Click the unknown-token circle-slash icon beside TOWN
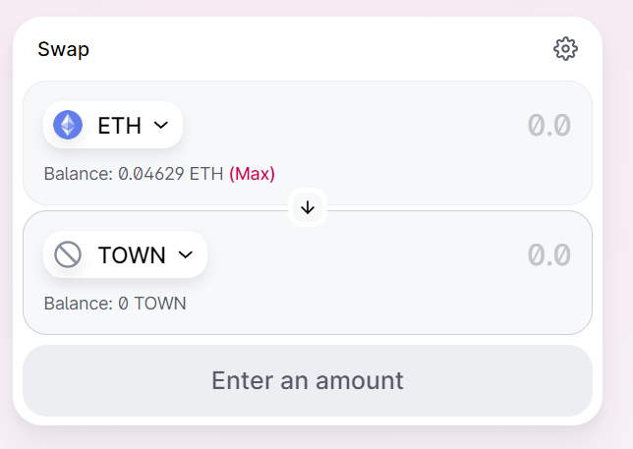This screenshot has width=633, height=449. point(68,254)
